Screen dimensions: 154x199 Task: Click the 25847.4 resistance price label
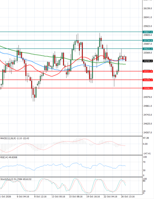[148, 32]
